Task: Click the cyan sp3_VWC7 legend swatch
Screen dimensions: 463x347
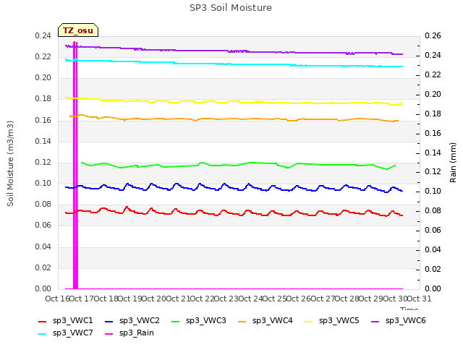Action: [x=43, y=334]
